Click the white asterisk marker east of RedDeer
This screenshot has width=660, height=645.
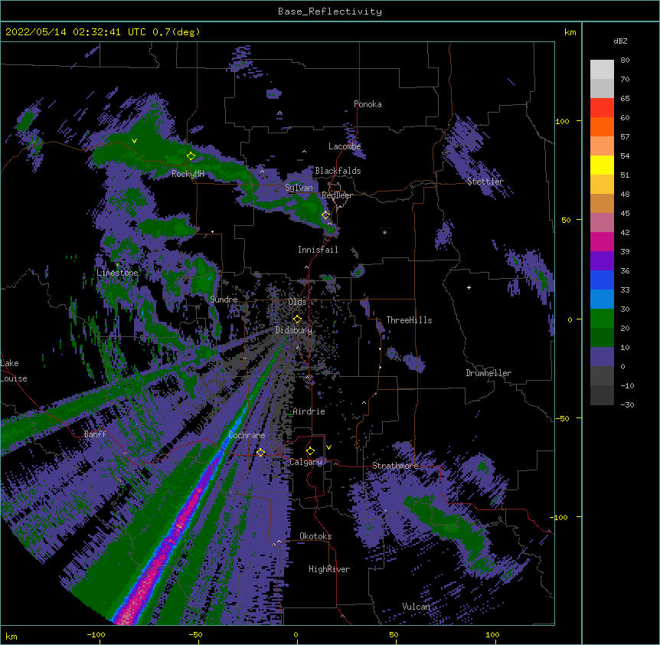click(x=384, y=232)
